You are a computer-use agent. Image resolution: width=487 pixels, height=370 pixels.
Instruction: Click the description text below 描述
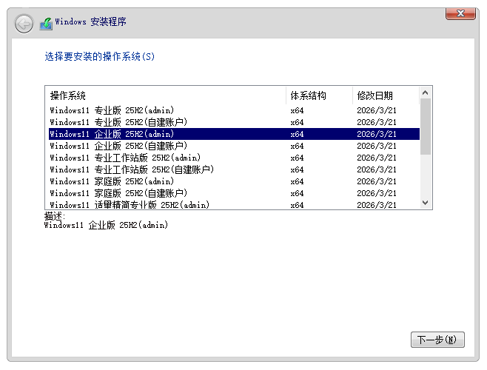click(x=106, y=225)
